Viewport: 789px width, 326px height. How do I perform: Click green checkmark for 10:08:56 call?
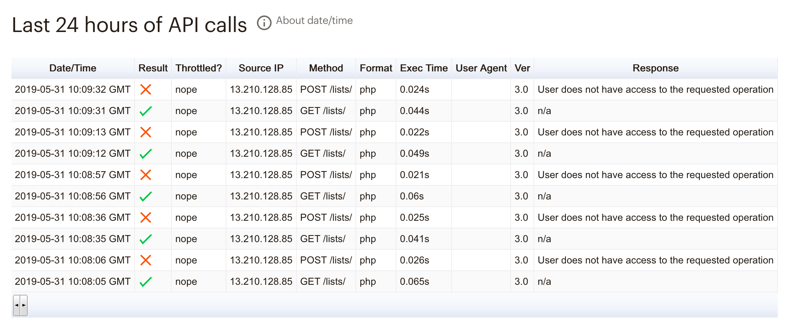point(146,196)
